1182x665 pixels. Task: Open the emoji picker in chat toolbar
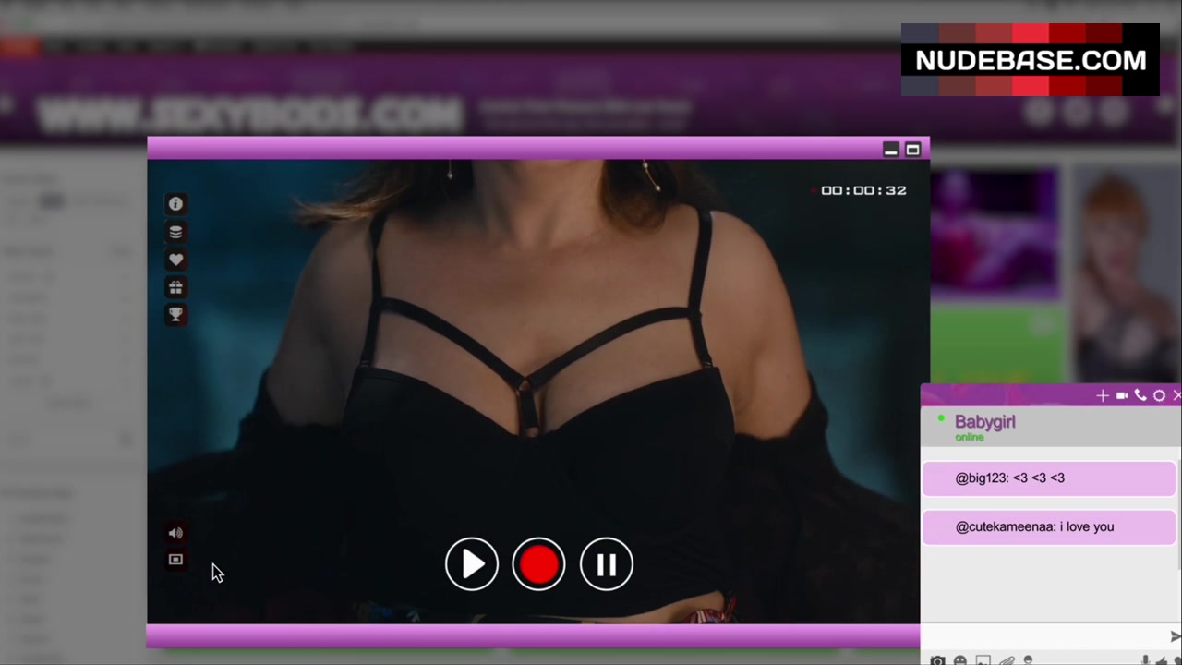point(960,660)
